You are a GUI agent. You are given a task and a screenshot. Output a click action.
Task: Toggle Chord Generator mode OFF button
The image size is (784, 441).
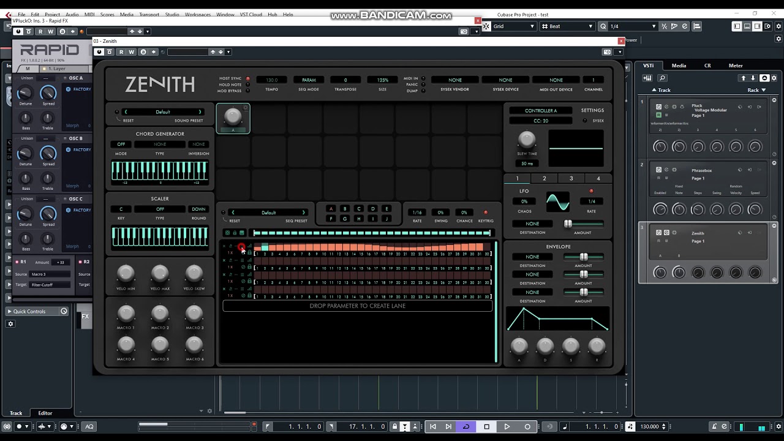[121, 145]
